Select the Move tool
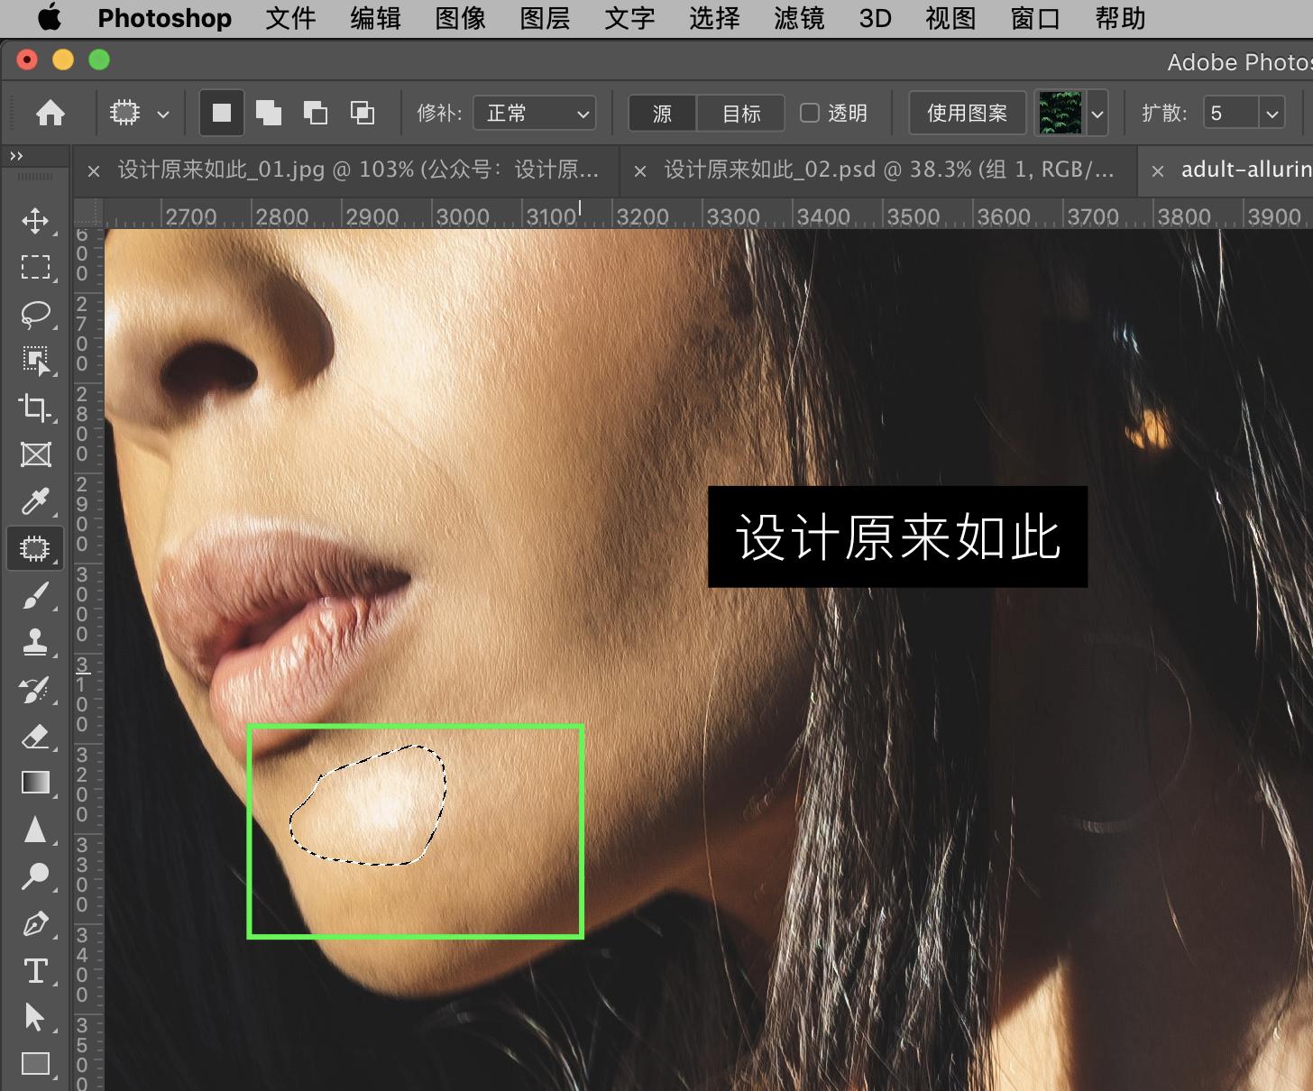1313x1091 pixels. 36,220
